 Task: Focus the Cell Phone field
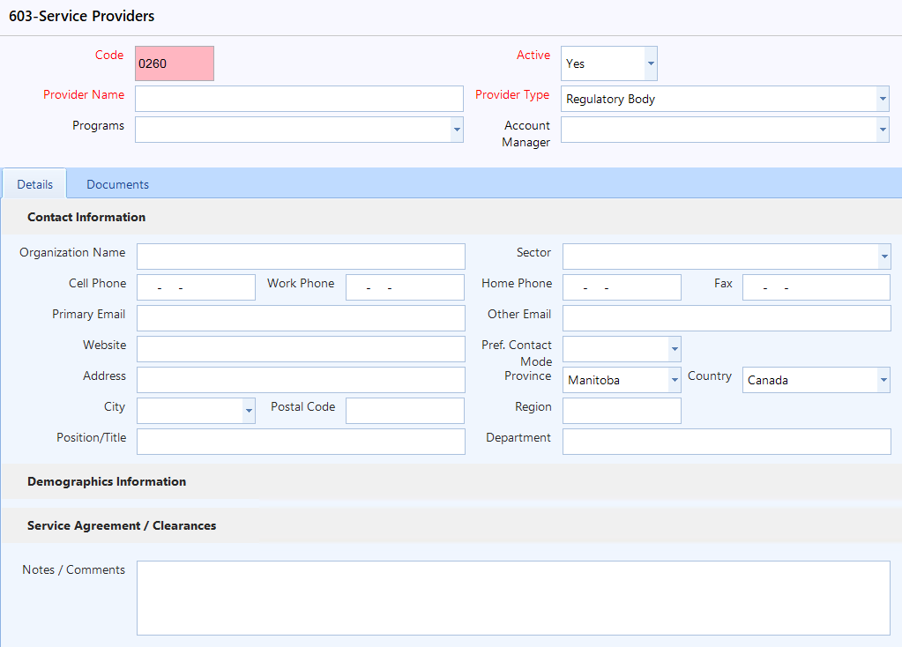point(196,287)
